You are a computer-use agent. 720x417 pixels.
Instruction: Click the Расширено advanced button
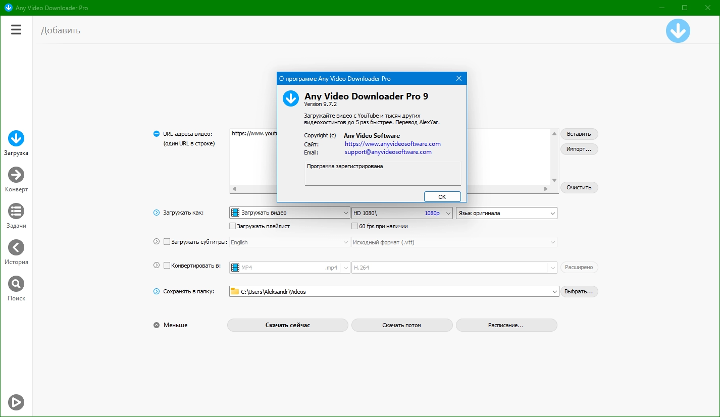click(579, 267)
